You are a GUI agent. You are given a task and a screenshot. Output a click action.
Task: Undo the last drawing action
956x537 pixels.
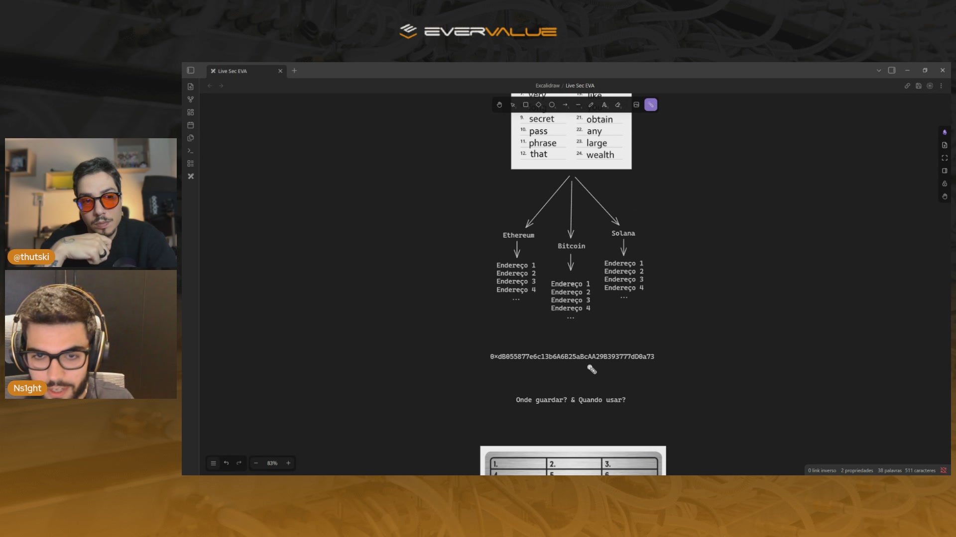click(226, 463)
